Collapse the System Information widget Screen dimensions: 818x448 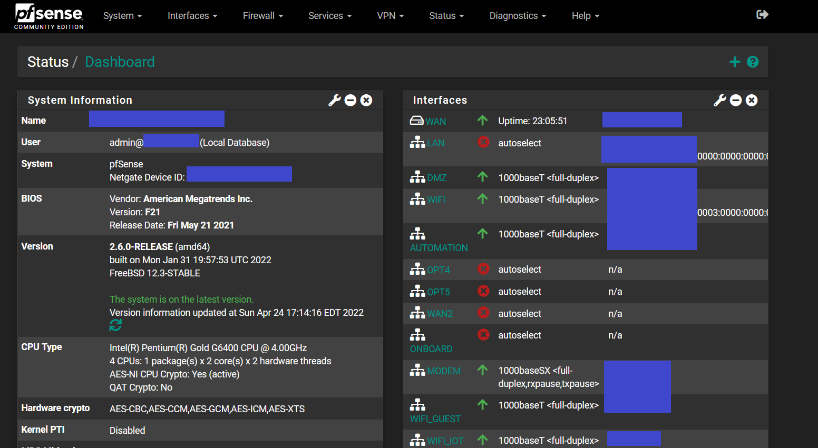click(350, 100)
